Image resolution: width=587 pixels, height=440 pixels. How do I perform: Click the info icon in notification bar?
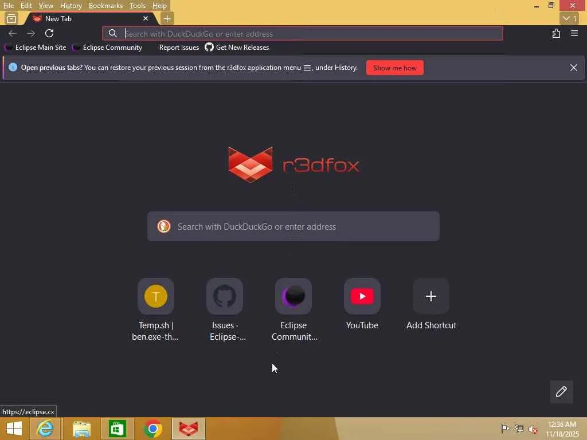pyautogui.click(x=13, y=68)
